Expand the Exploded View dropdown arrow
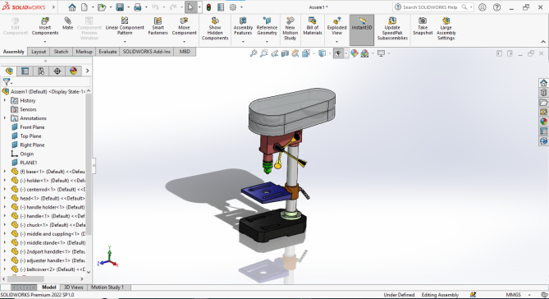Screen dimensions: 549x299 point(336,42)
